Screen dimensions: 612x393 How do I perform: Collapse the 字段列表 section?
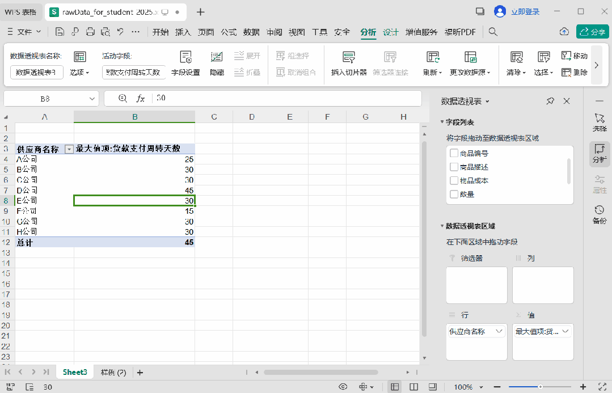coord(442,122)
